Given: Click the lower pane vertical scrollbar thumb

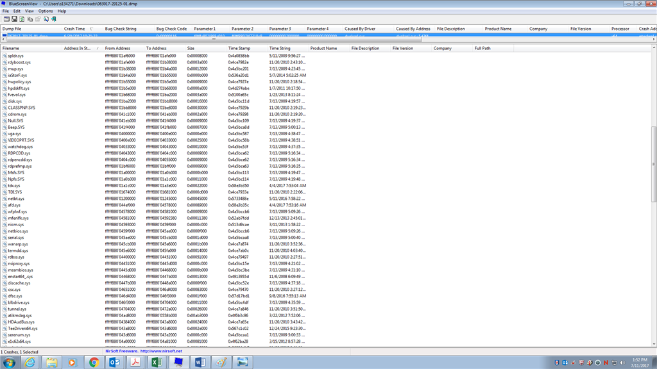Looking at the screenshot, I should pyautogui.click(x=654, y=164).
